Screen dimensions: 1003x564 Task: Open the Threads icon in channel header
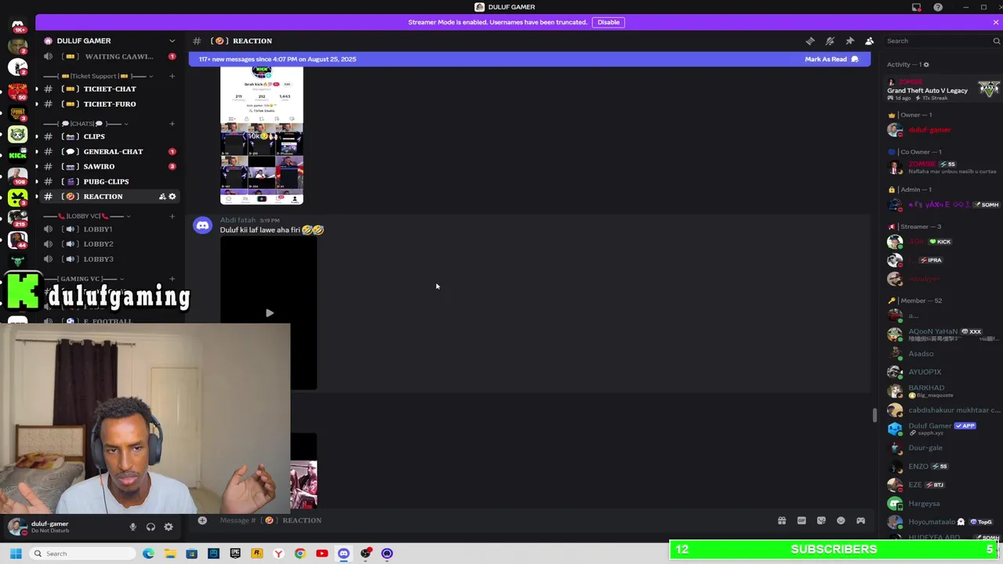pos(810,41)
